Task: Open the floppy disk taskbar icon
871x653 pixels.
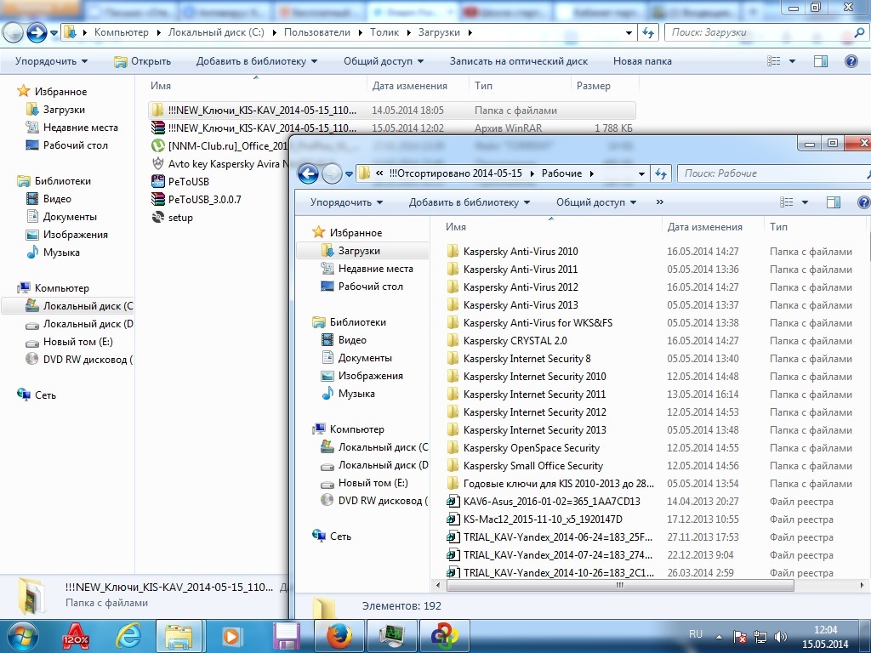Action: [x=287, y=636]
